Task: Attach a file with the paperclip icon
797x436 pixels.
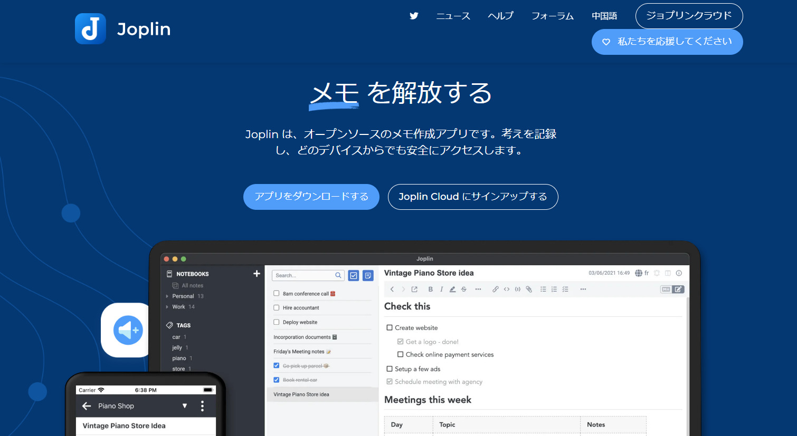Action: pos(529,289)
